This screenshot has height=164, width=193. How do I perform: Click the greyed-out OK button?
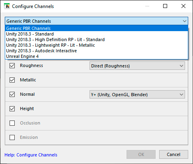[141, 154]
